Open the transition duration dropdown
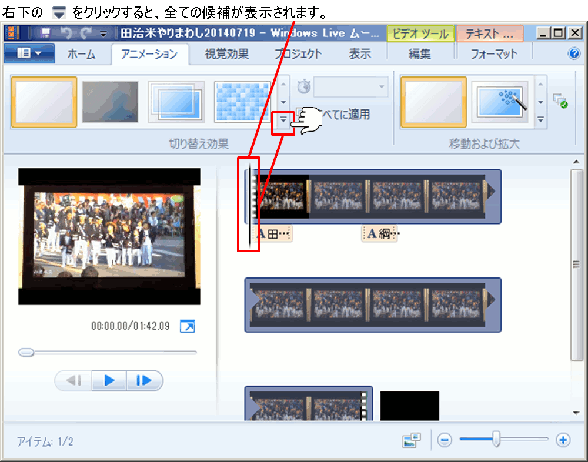 350,87
